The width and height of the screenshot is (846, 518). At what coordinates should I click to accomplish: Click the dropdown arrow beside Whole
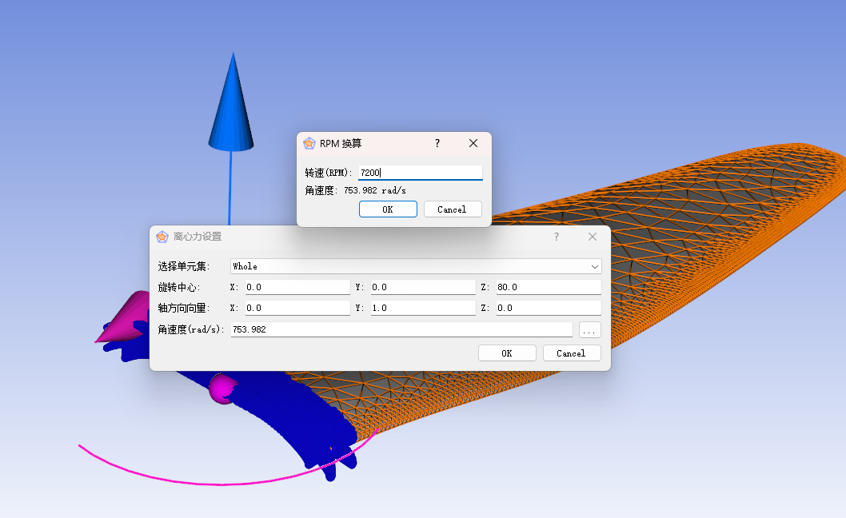click(x=595, y=266)
